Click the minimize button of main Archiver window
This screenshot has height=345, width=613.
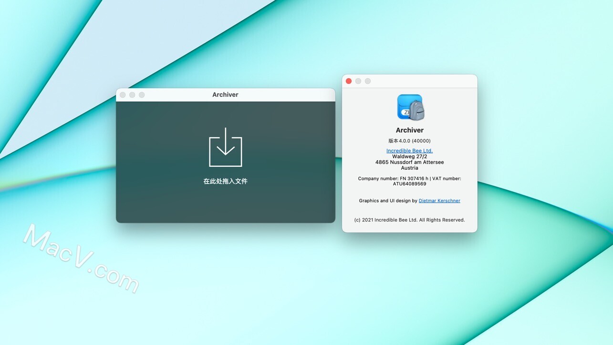point(132,95)
